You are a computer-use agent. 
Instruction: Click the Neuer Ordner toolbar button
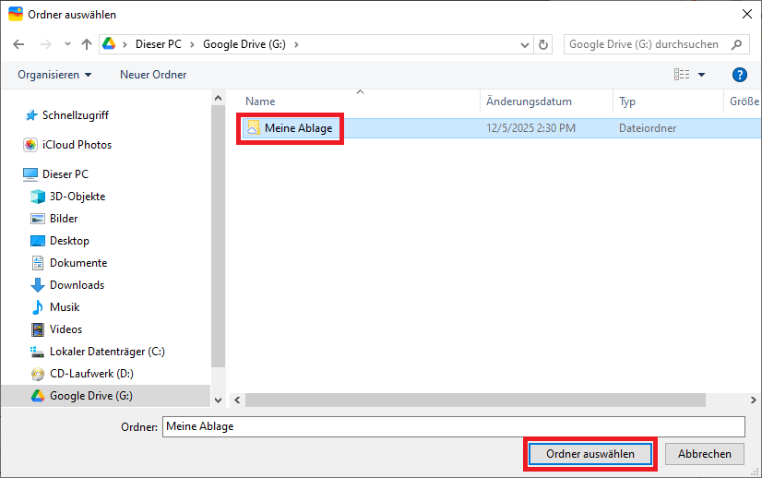153,75
